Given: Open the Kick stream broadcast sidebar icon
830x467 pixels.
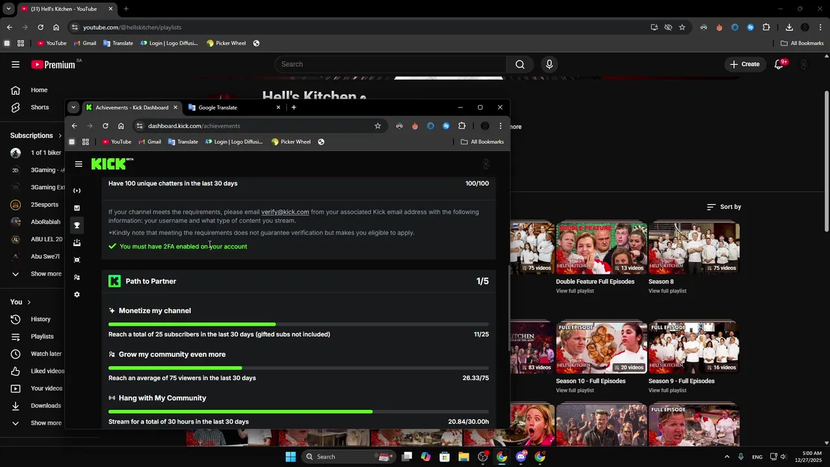Looking at the screenshot, I should [77, 191].
